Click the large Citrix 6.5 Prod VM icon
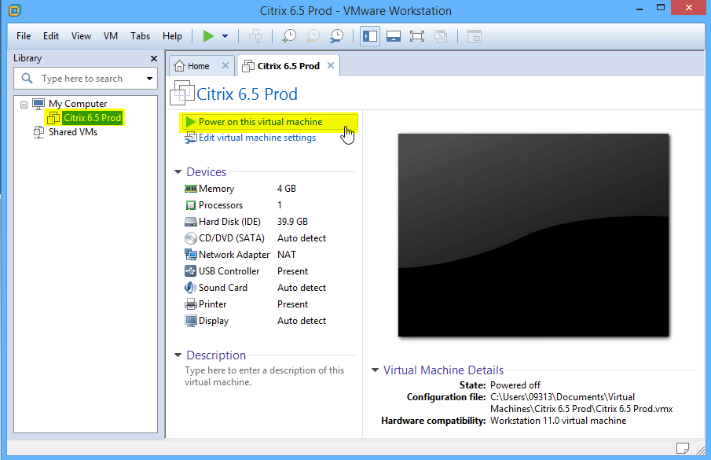Screen dimensions: 711x460 pyautogui.click(x=182, y=93)
